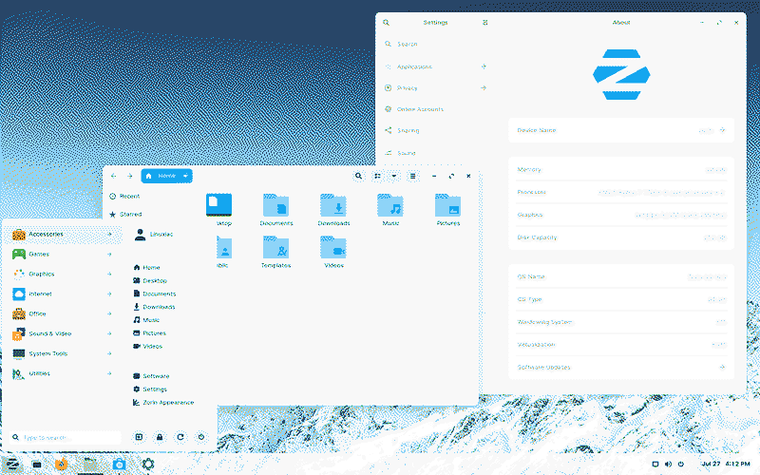The width and height of the screenshot is (760, 475).
Task: Click the Zorin logo in About panel
Action: click(x=621, y=74)
